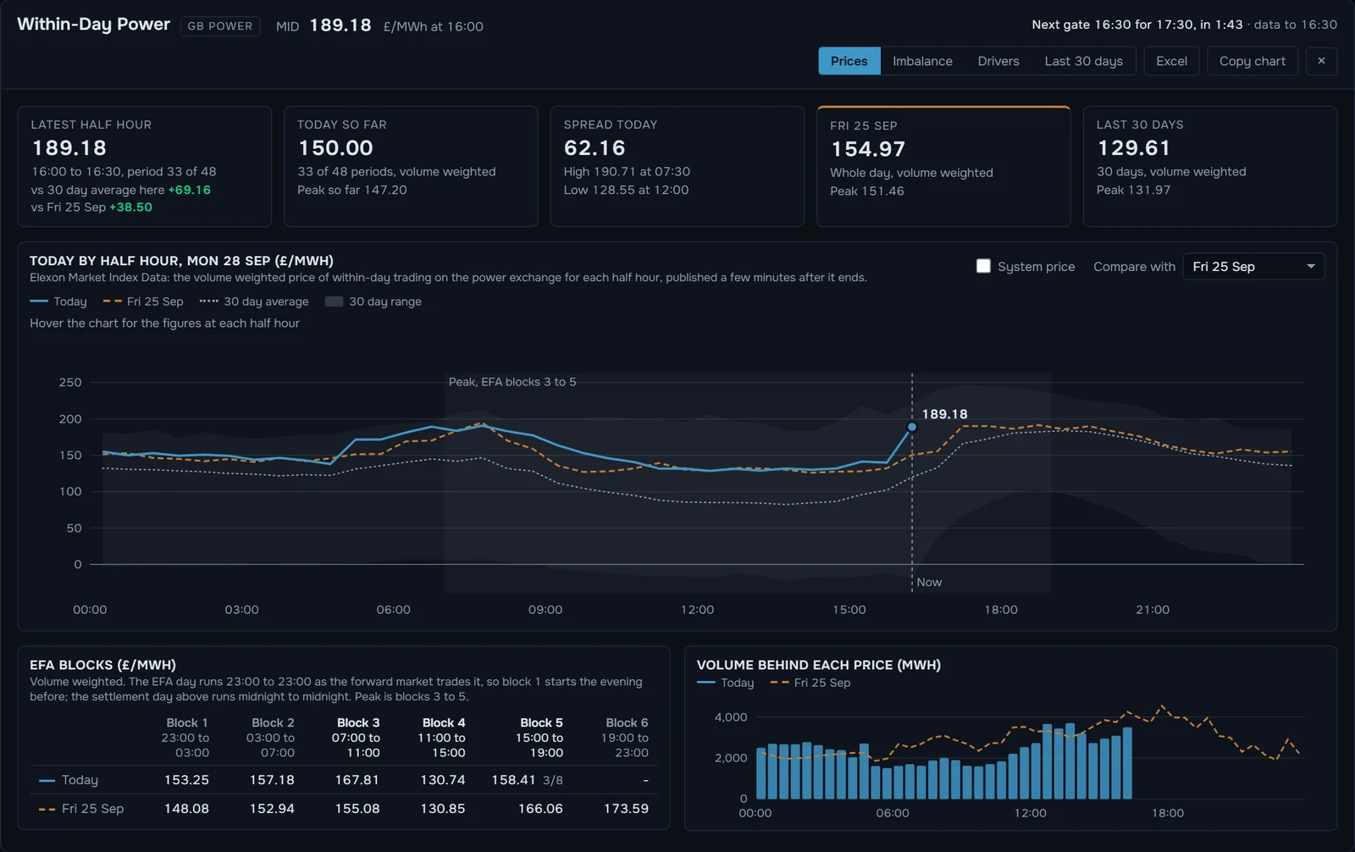Image resolution: width=1355 pixels, height=852 pixels.
Task: Click the Today legend in volume chart
Action: [x=726, y=683]
